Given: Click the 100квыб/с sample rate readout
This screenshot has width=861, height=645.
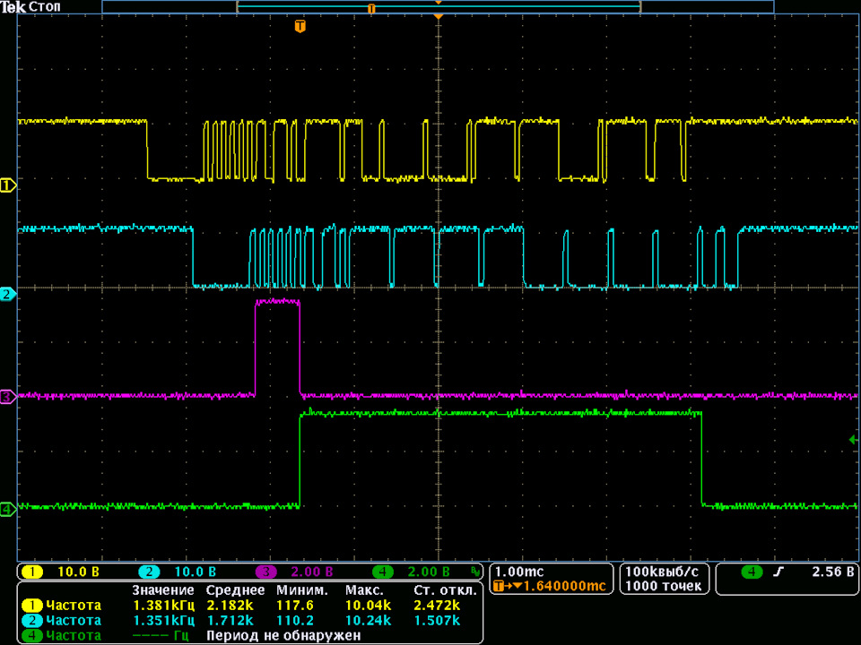Looking at the screenshot, I should [662, 572].
